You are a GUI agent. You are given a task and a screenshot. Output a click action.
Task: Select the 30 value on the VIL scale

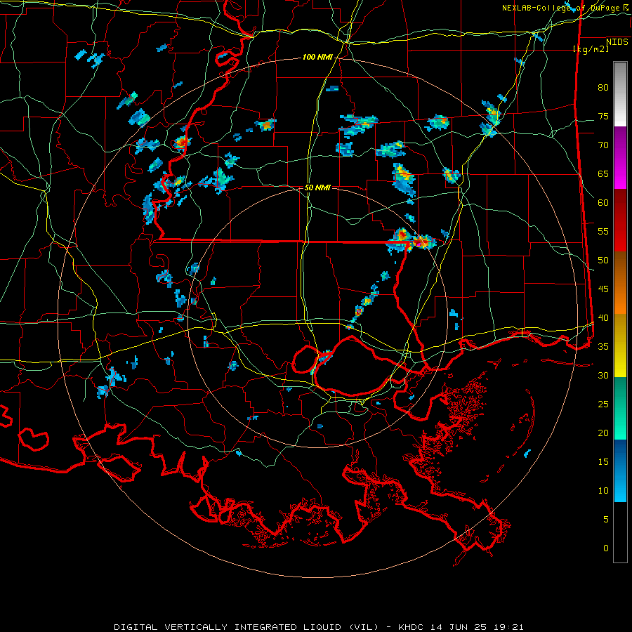pos(603,375)
